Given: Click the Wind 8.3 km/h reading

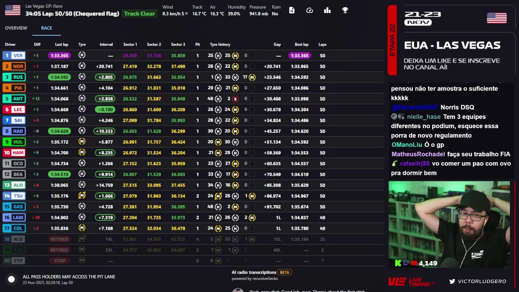Looking at the screenshot, I should pyautogui.click(x=175, y=11).
